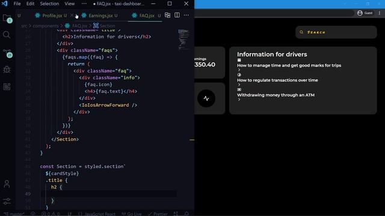
Task: Click the 'Information for drivers' h2 code line
Action: click(106, 37)
